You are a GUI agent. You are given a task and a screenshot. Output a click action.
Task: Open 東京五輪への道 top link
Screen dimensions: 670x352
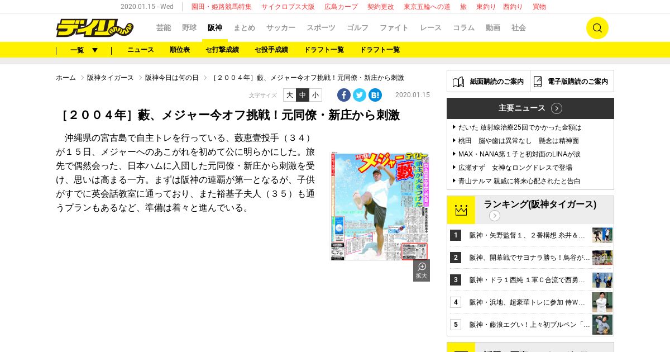(427, 7)
